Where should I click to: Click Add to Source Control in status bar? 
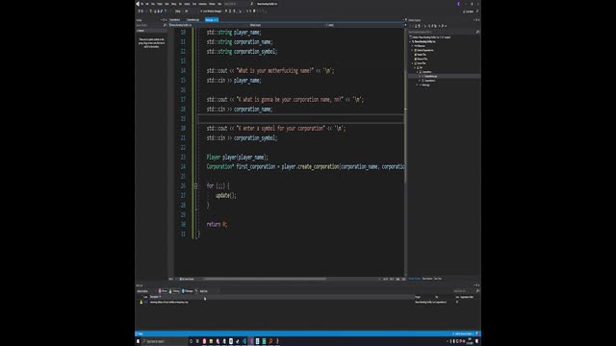(x=463, y=334)
